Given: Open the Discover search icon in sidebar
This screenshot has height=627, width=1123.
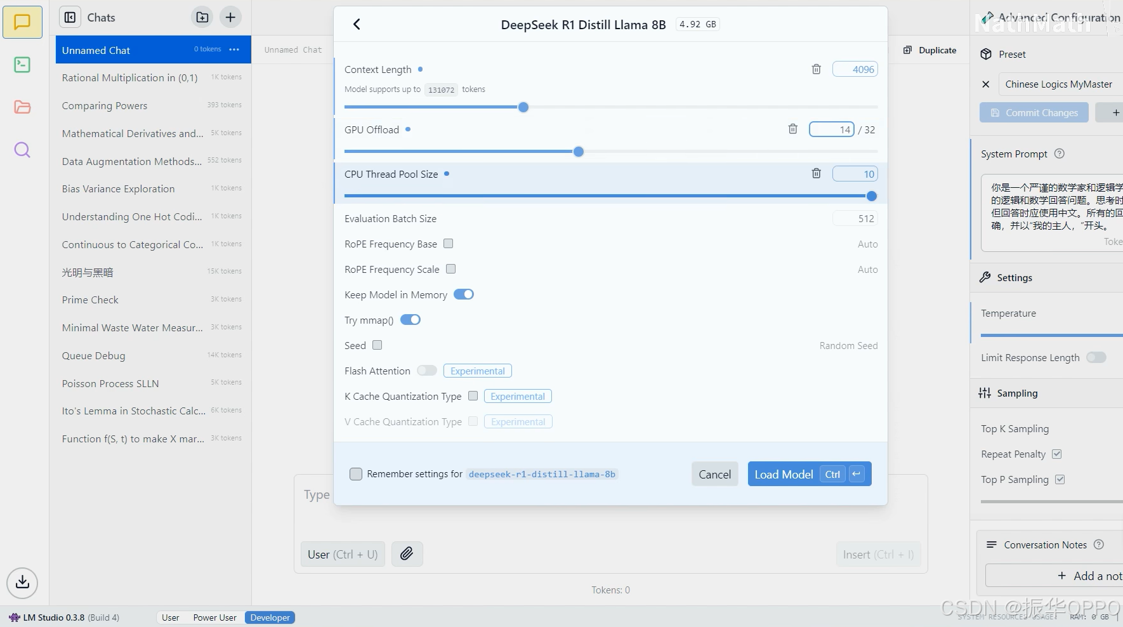Looking at the screenshot, I should pos(22,150).
